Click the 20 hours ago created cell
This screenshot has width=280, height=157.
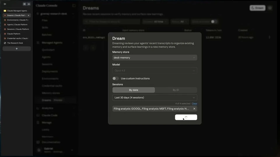pyautogui.click(x=246, y=37)
